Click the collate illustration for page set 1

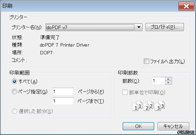(137, 106)
